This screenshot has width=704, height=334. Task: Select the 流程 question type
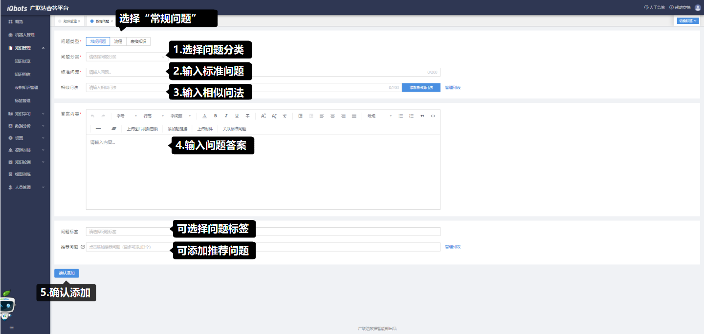pyautogui.click(x=118, y=42)
